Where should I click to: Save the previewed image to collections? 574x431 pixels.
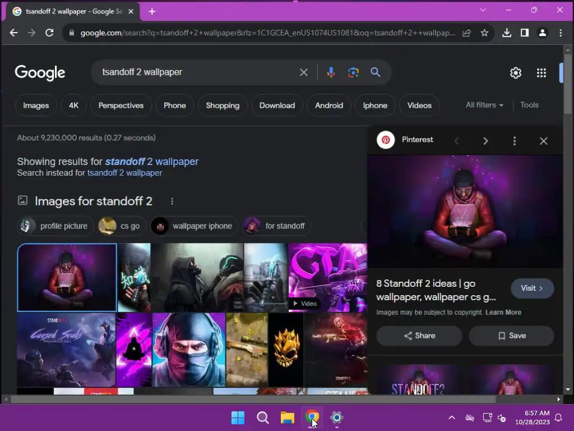[x=511, y=336]
